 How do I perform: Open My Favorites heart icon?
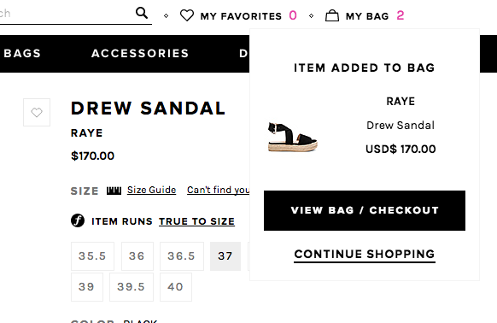[187, 15]
